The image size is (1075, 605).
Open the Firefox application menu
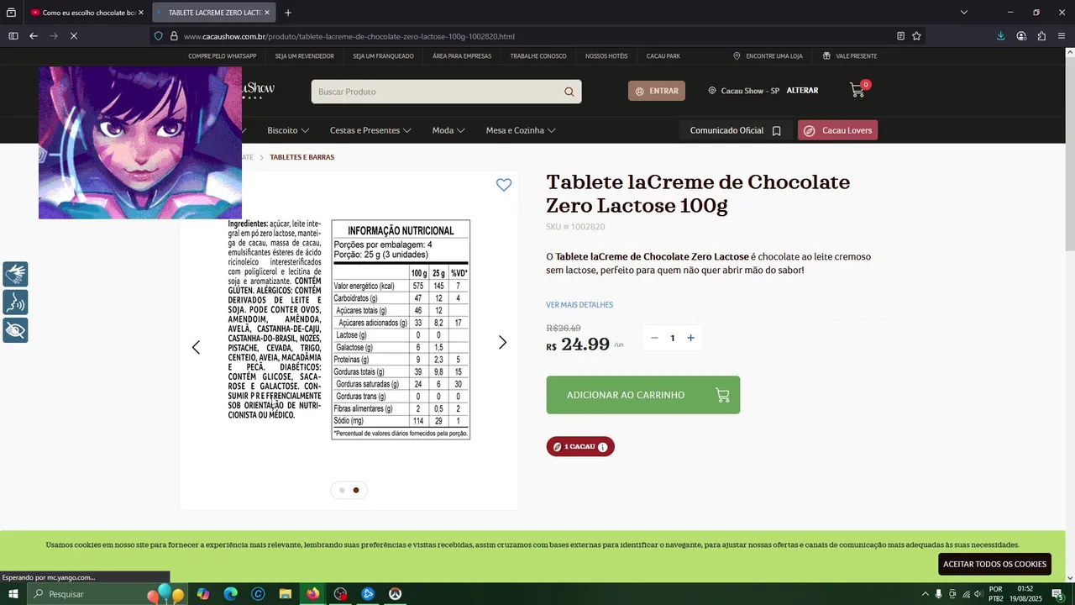[x=1062, y=36]
